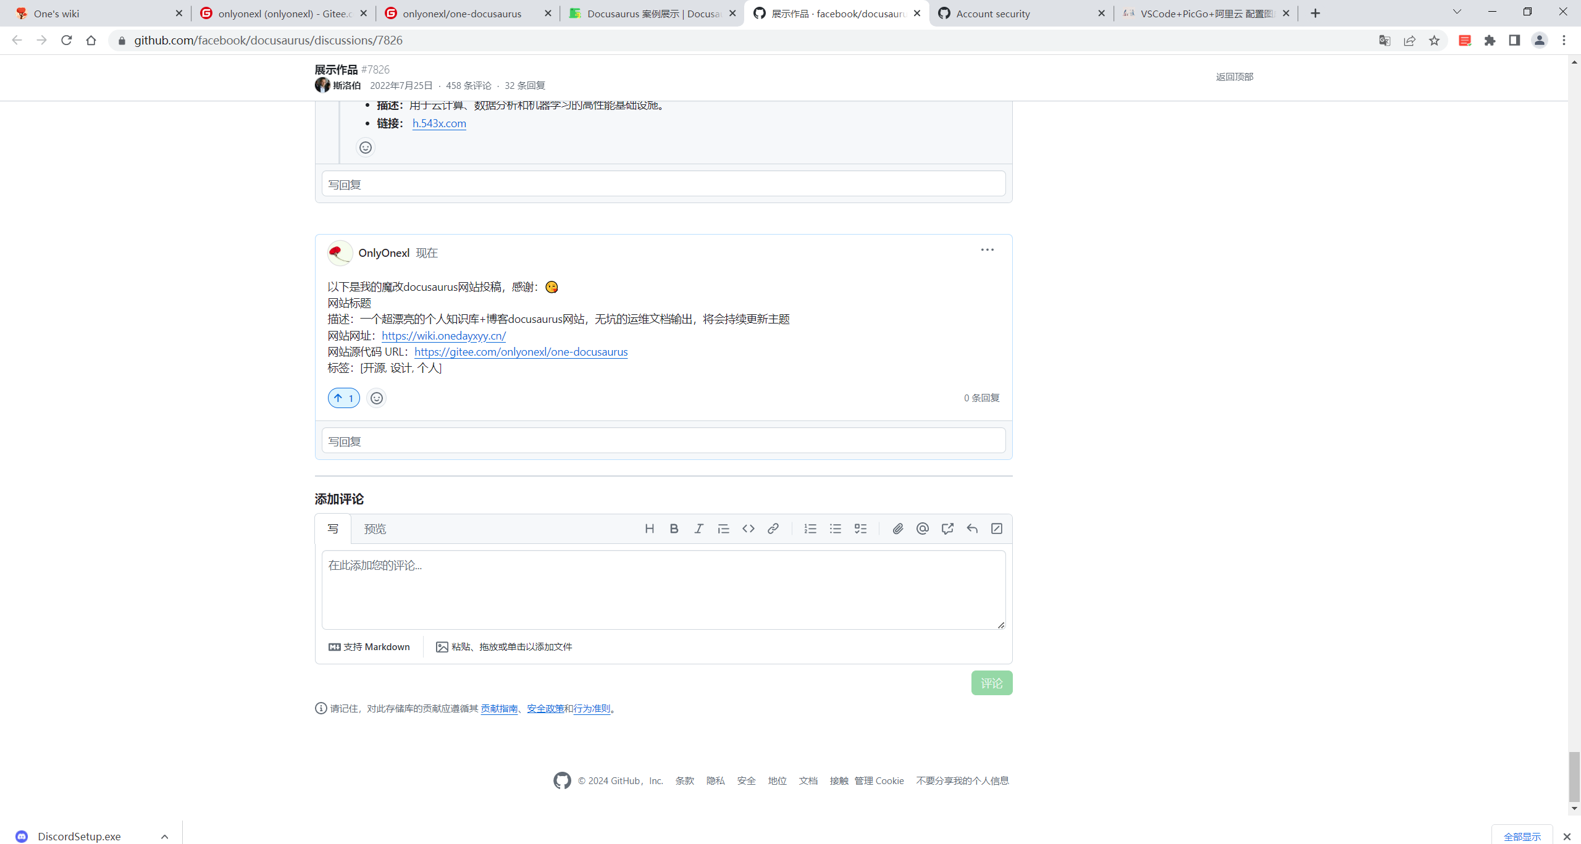Viewport: 1581px width, 844px height.
Task: Submit with the green 评论 button
Action: click(992, 683)
